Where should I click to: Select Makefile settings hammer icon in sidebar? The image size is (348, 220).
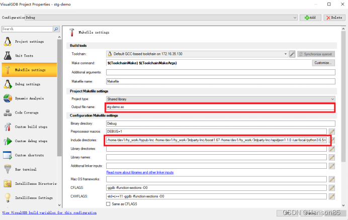pos(8,70)
